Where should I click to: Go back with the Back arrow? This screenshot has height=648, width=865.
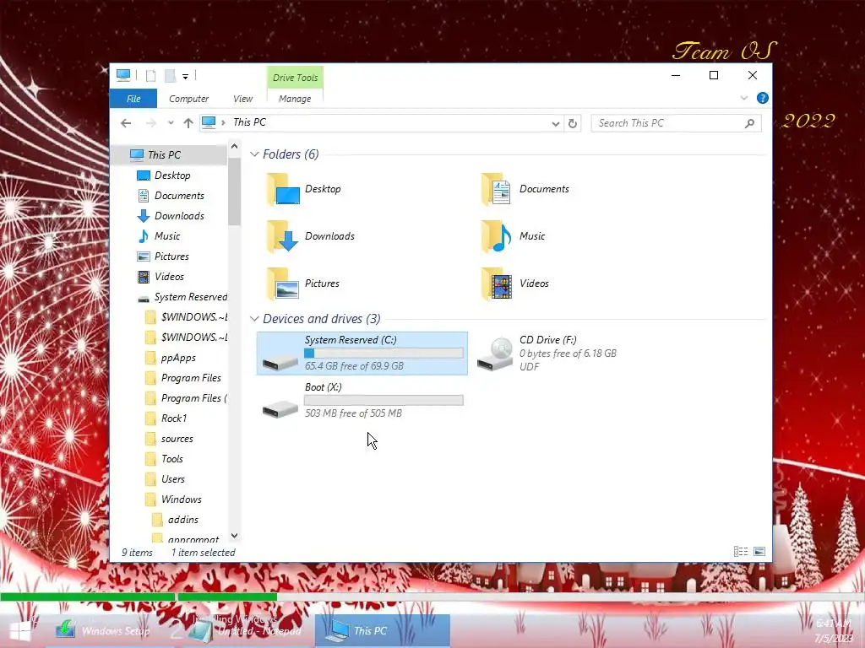[127, 123]
